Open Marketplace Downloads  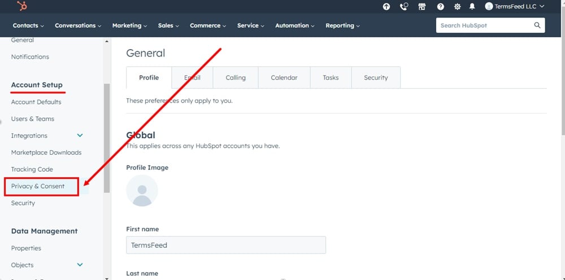click(x=46, y=152)
